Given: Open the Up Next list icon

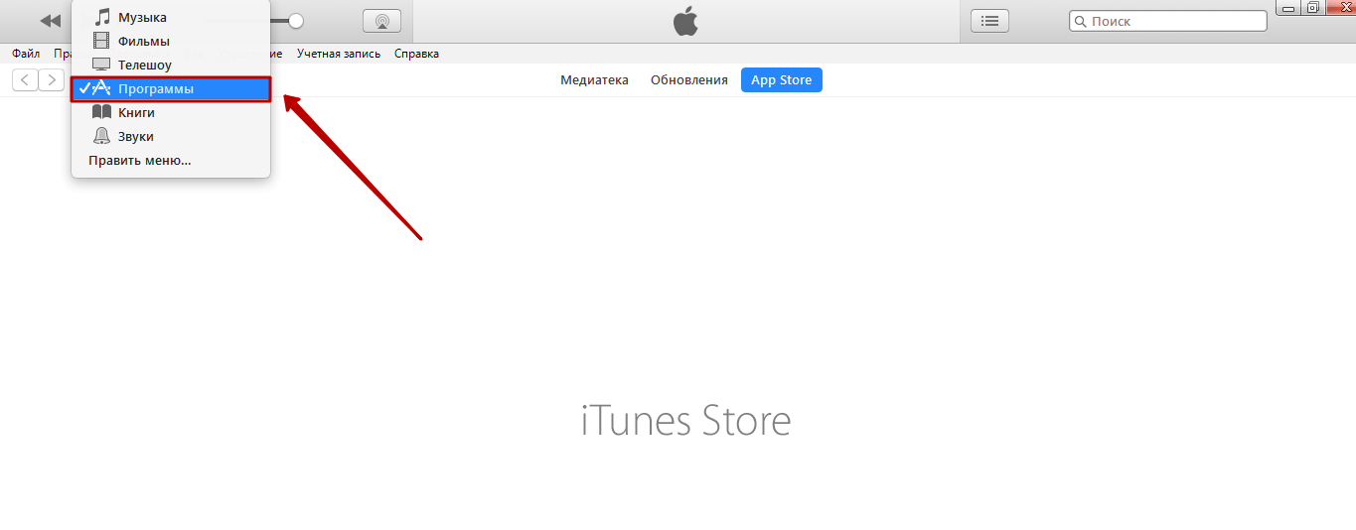Looking at the screenshot, I should 989,21.
